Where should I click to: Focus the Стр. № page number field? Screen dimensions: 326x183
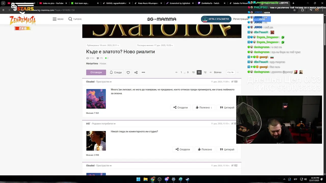point(230,72)
